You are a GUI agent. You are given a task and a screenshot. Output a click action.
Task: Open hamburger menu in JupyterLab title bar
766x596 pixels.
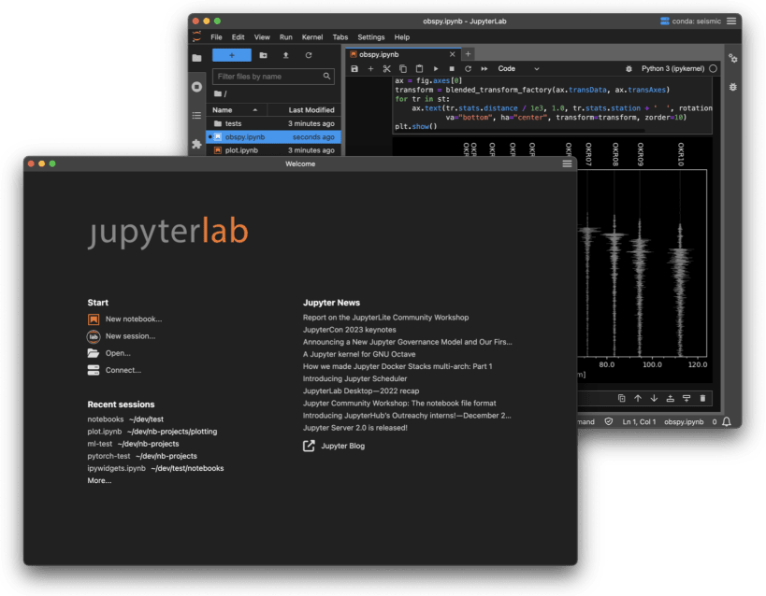click(x=731, y=21)
